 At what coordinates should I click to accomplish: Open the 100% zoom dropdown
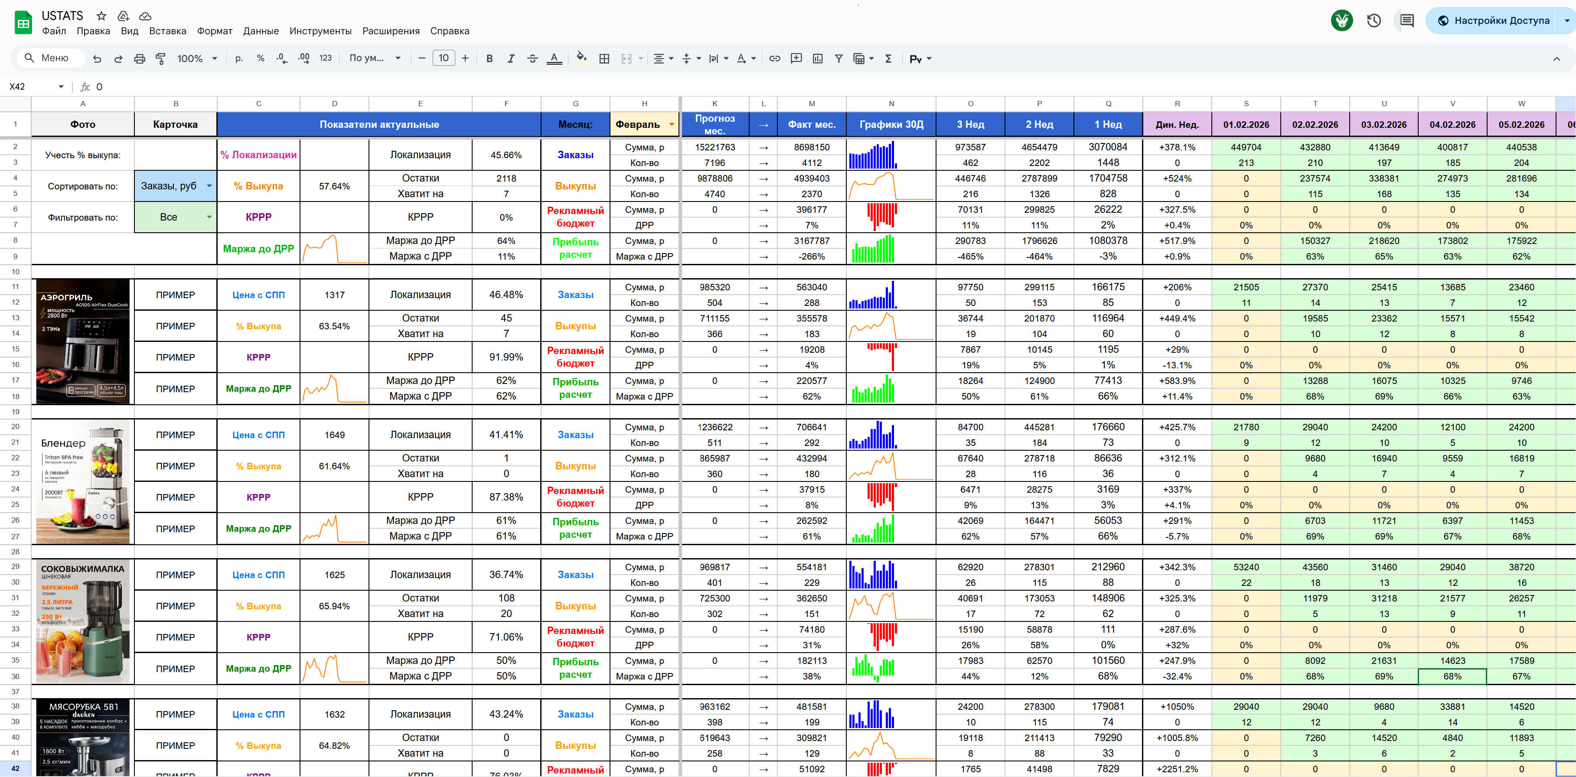click(197, 59)
